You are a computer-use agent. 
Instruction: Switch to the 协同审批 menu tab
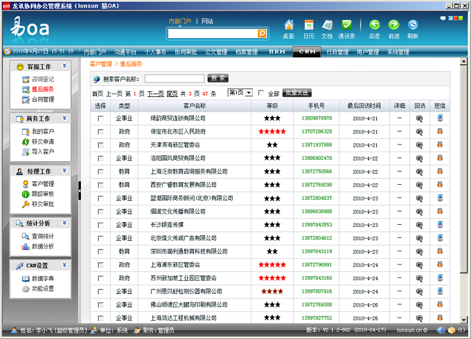pos(186,52)
